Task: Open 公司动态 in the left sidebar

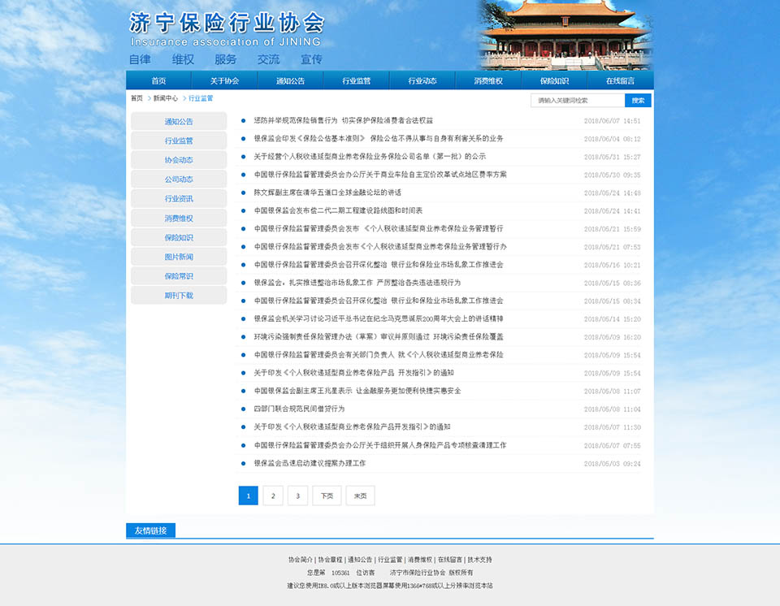Action: [x=179, y=179]
